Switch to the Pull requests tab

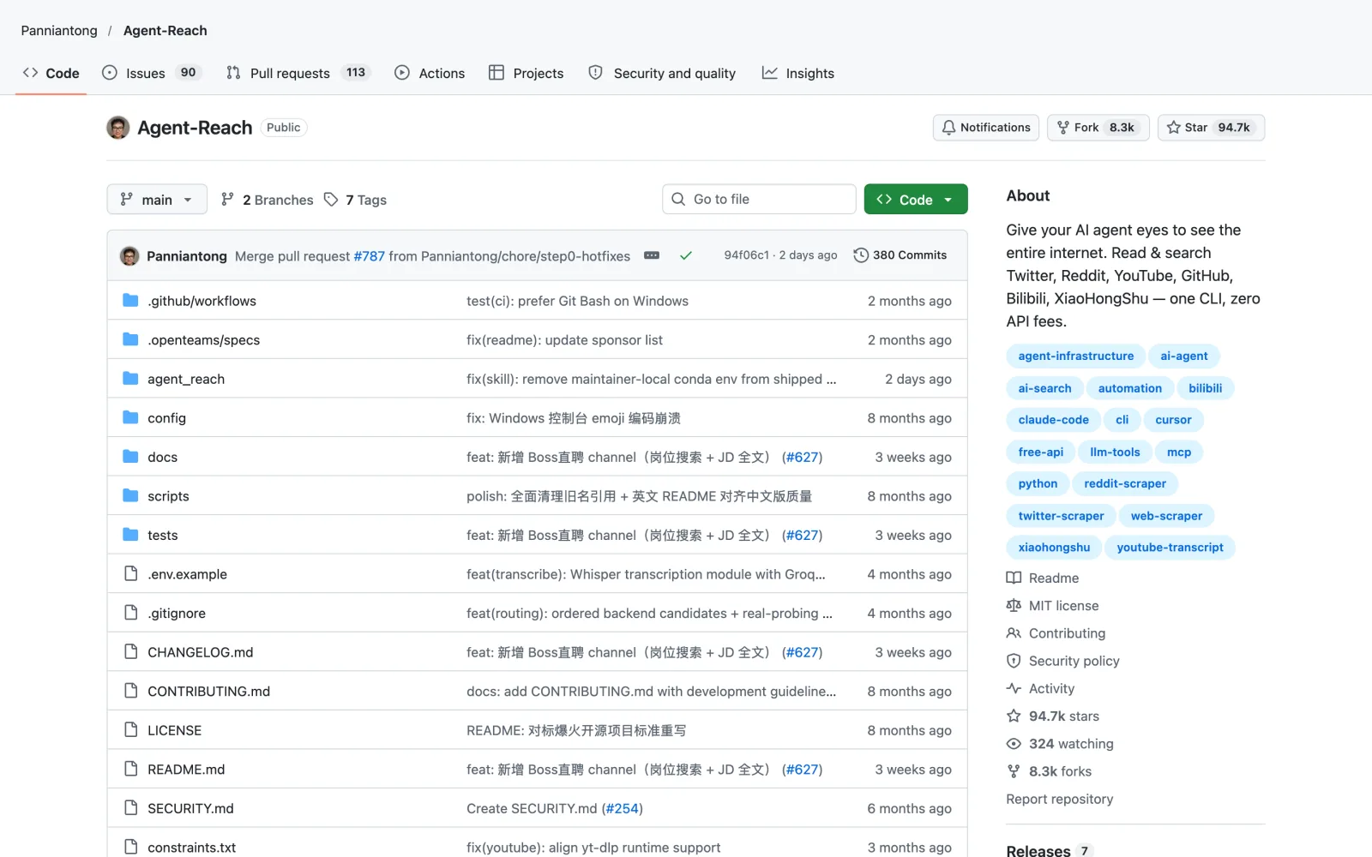click(x=297, y=73)
